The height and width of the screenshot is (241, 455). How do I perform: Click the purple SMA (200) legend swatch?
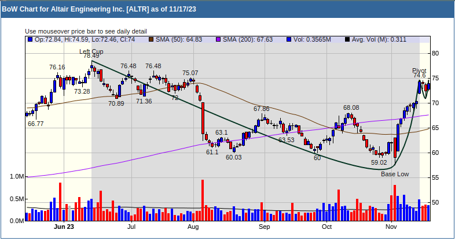pos(218,40)
